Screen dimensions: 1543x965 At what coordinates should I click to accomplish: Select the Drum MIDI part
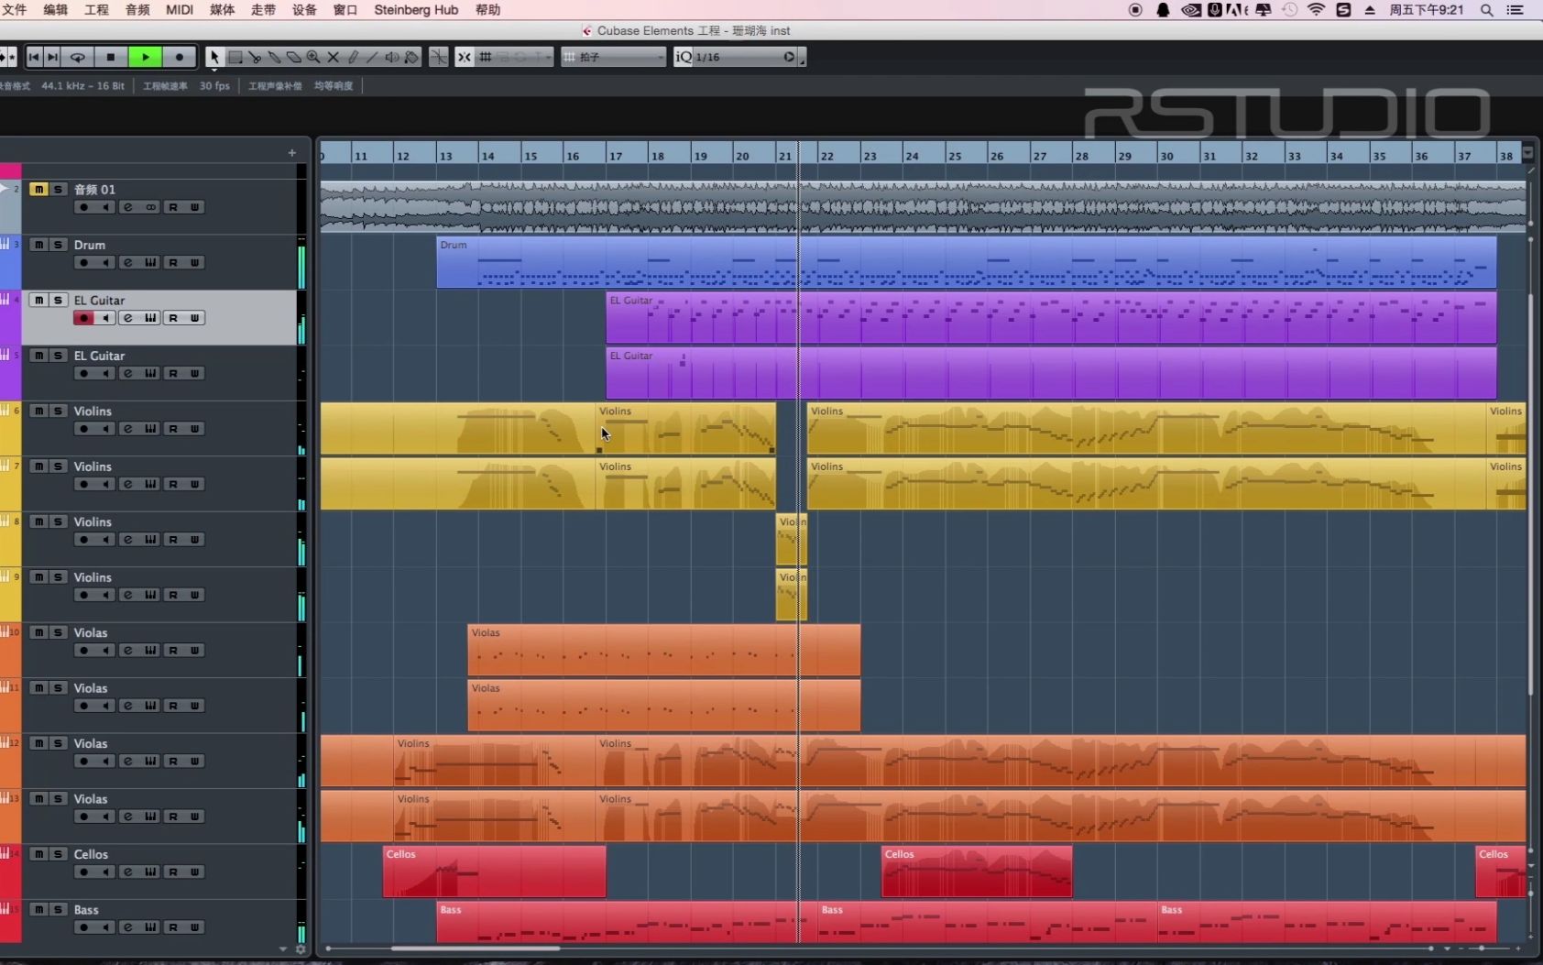966,262
